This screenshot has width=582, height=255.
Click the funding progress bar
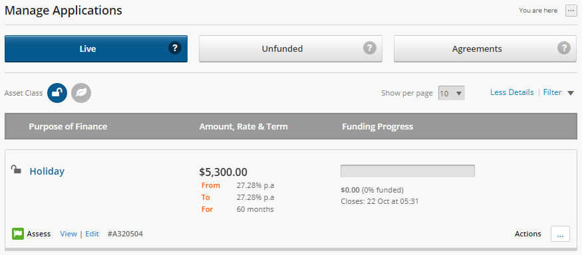pos(408,171)
